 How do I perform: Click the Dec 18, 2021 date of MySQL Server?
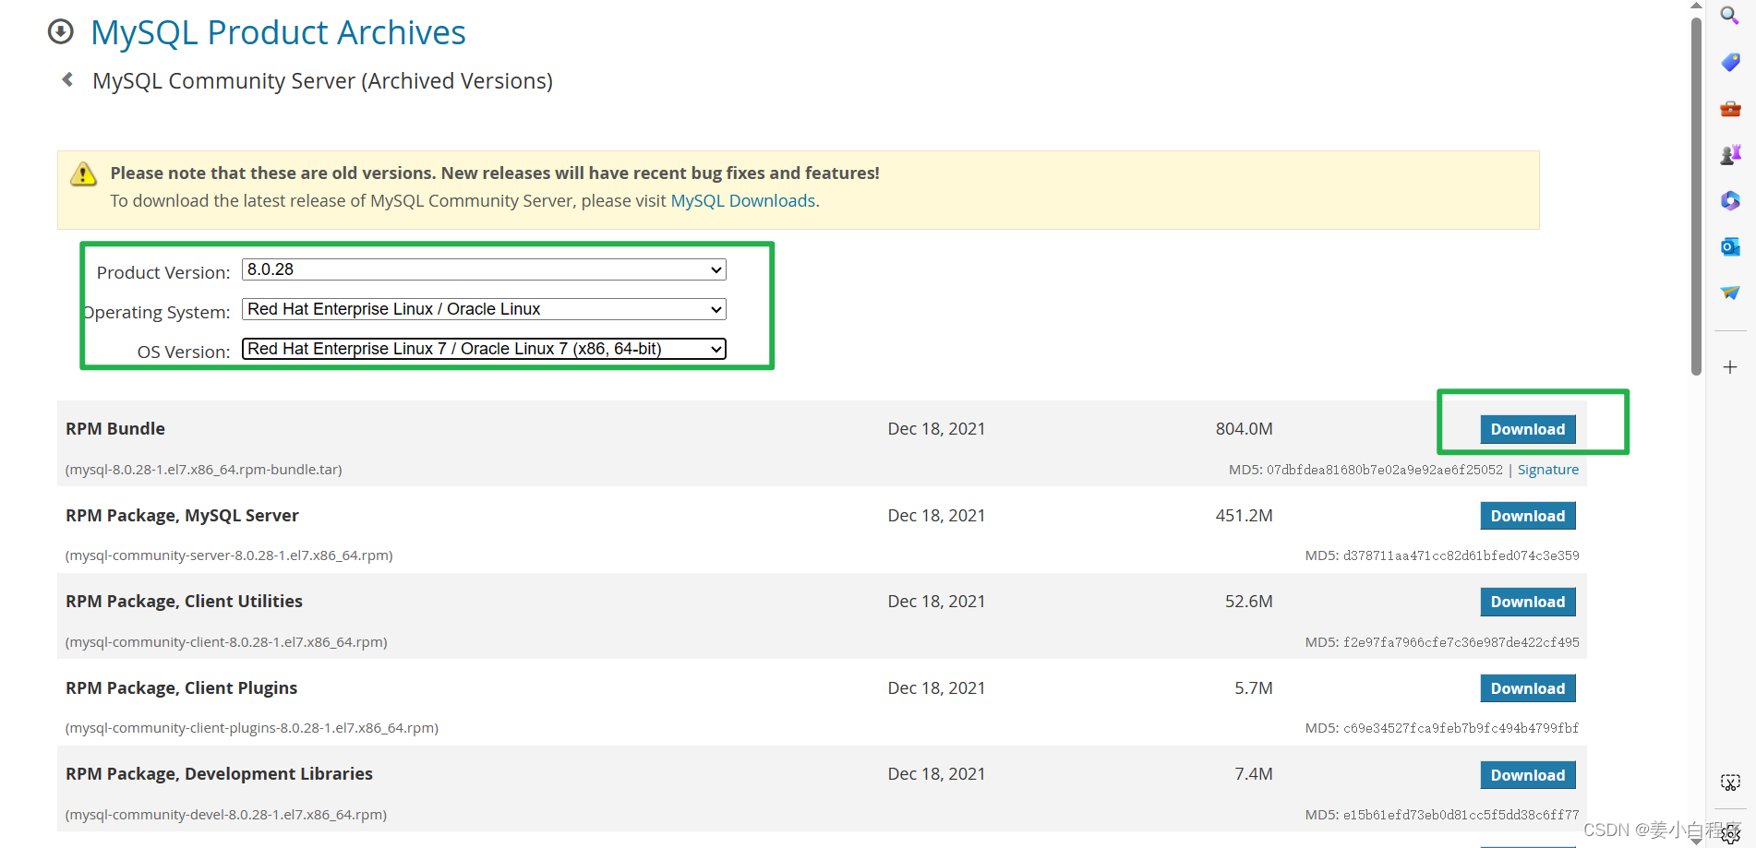pyautogui.click(x=936, y=516)
